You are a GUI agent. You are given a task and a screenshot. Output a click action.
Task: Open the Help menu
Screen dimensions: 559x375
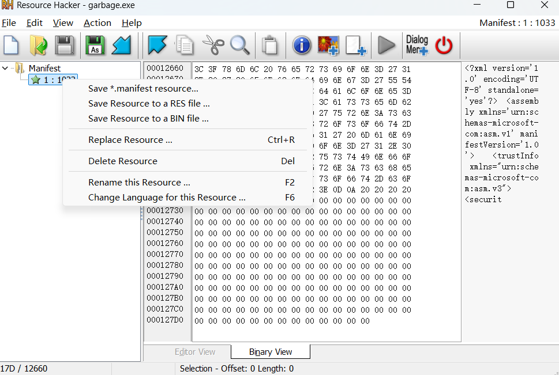pyautogui.click(x=132, y=23)
